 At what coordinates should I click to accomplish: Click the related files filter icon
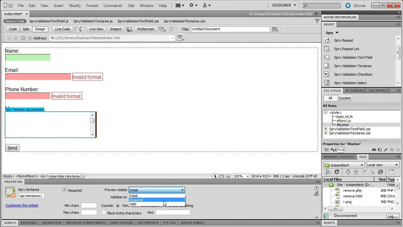coord(317,21)
